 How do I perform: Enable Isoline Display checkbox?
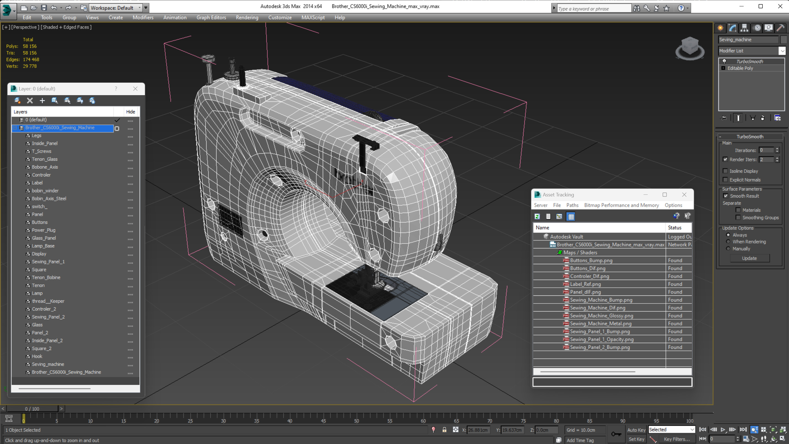tap(725, 171)
